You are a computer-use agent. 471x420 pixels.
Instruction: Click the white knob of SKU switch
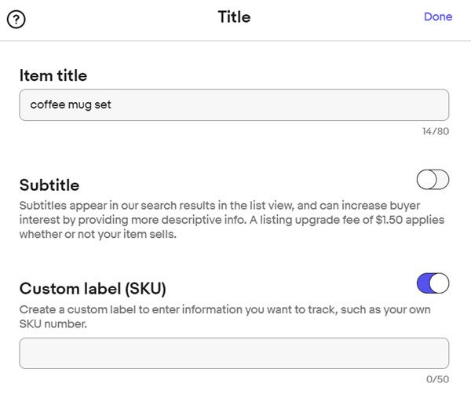coord(440,283)
